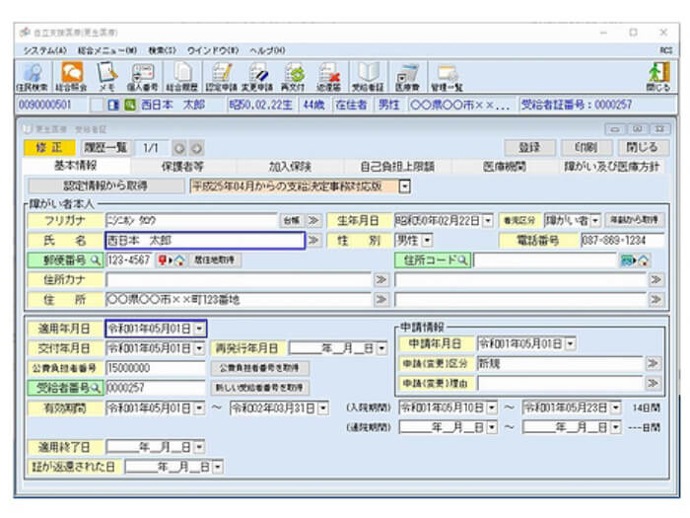
Task: Open the 認定申請 application icon
Action: 222,77
